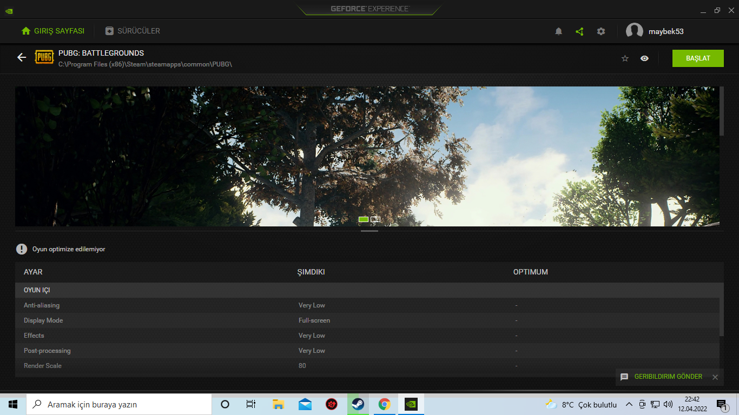Open the Mail app from taskbar

305,404
